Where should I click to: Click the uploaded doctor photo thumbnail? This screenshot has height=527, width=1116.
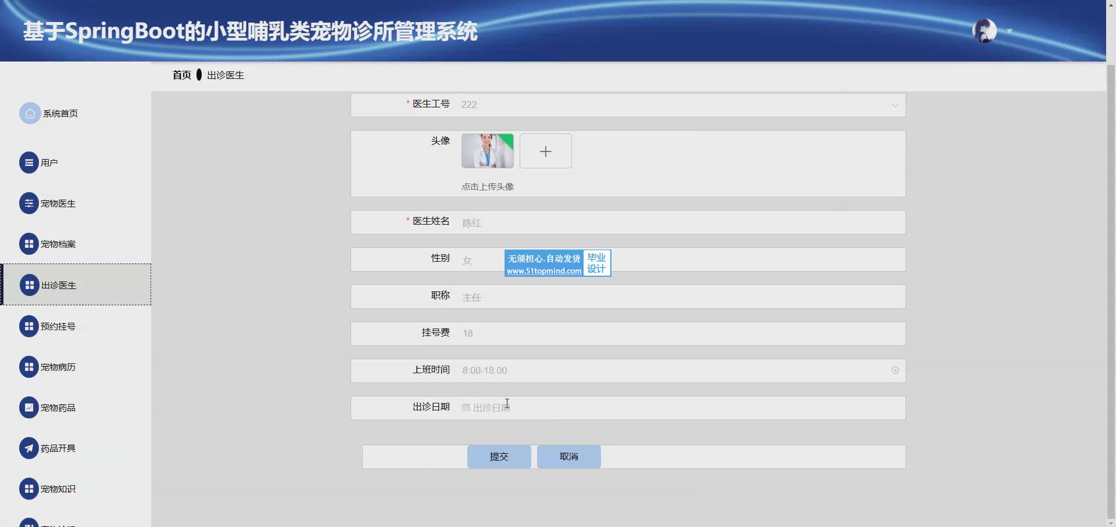click(487, 151)
